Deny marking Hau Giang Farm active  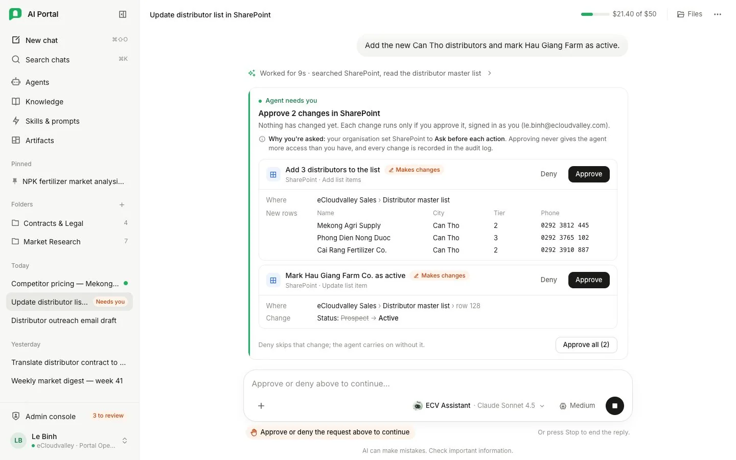click(x=548, y=280)
